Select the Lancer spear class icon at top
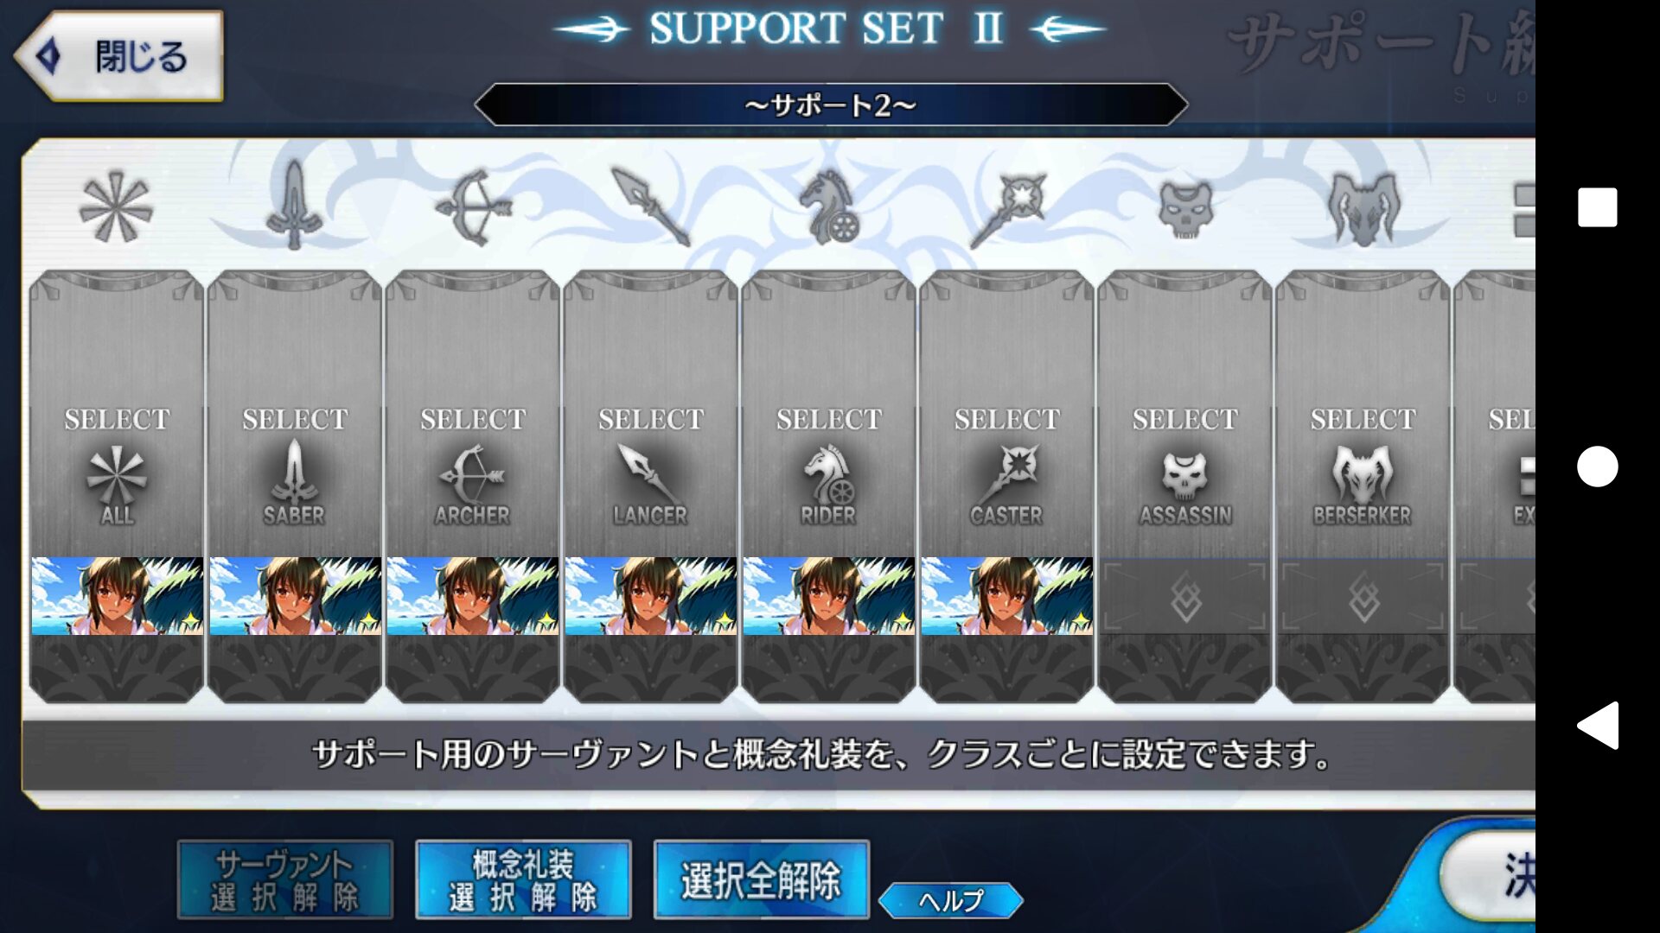The image size is (1660, 933). pyautogui.click(x=650, y=207)
